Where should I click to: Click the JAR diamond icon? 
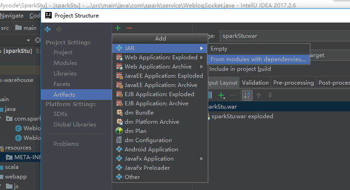119,48
